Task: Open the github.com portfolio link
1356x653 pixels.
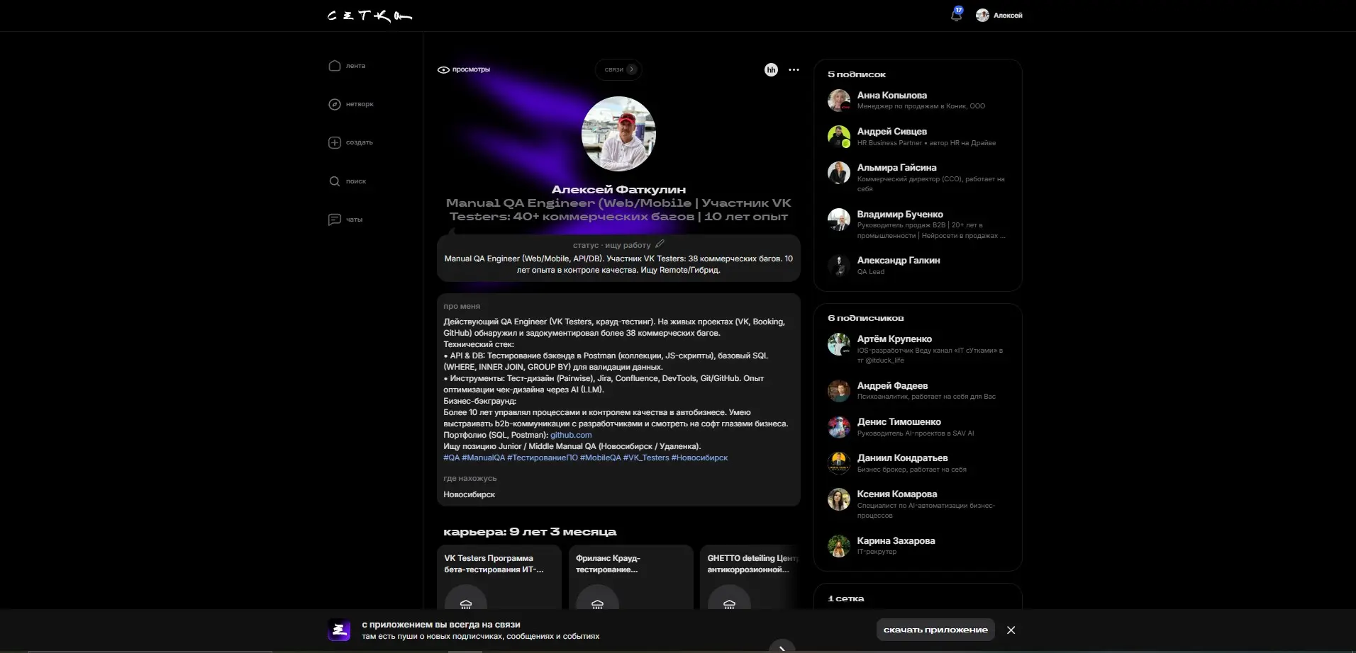Action: click(x=571, y=435)
